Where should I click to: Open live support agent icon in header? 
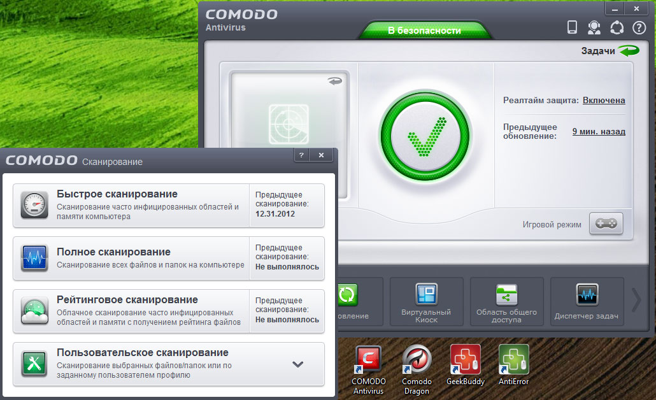[594, 27]
